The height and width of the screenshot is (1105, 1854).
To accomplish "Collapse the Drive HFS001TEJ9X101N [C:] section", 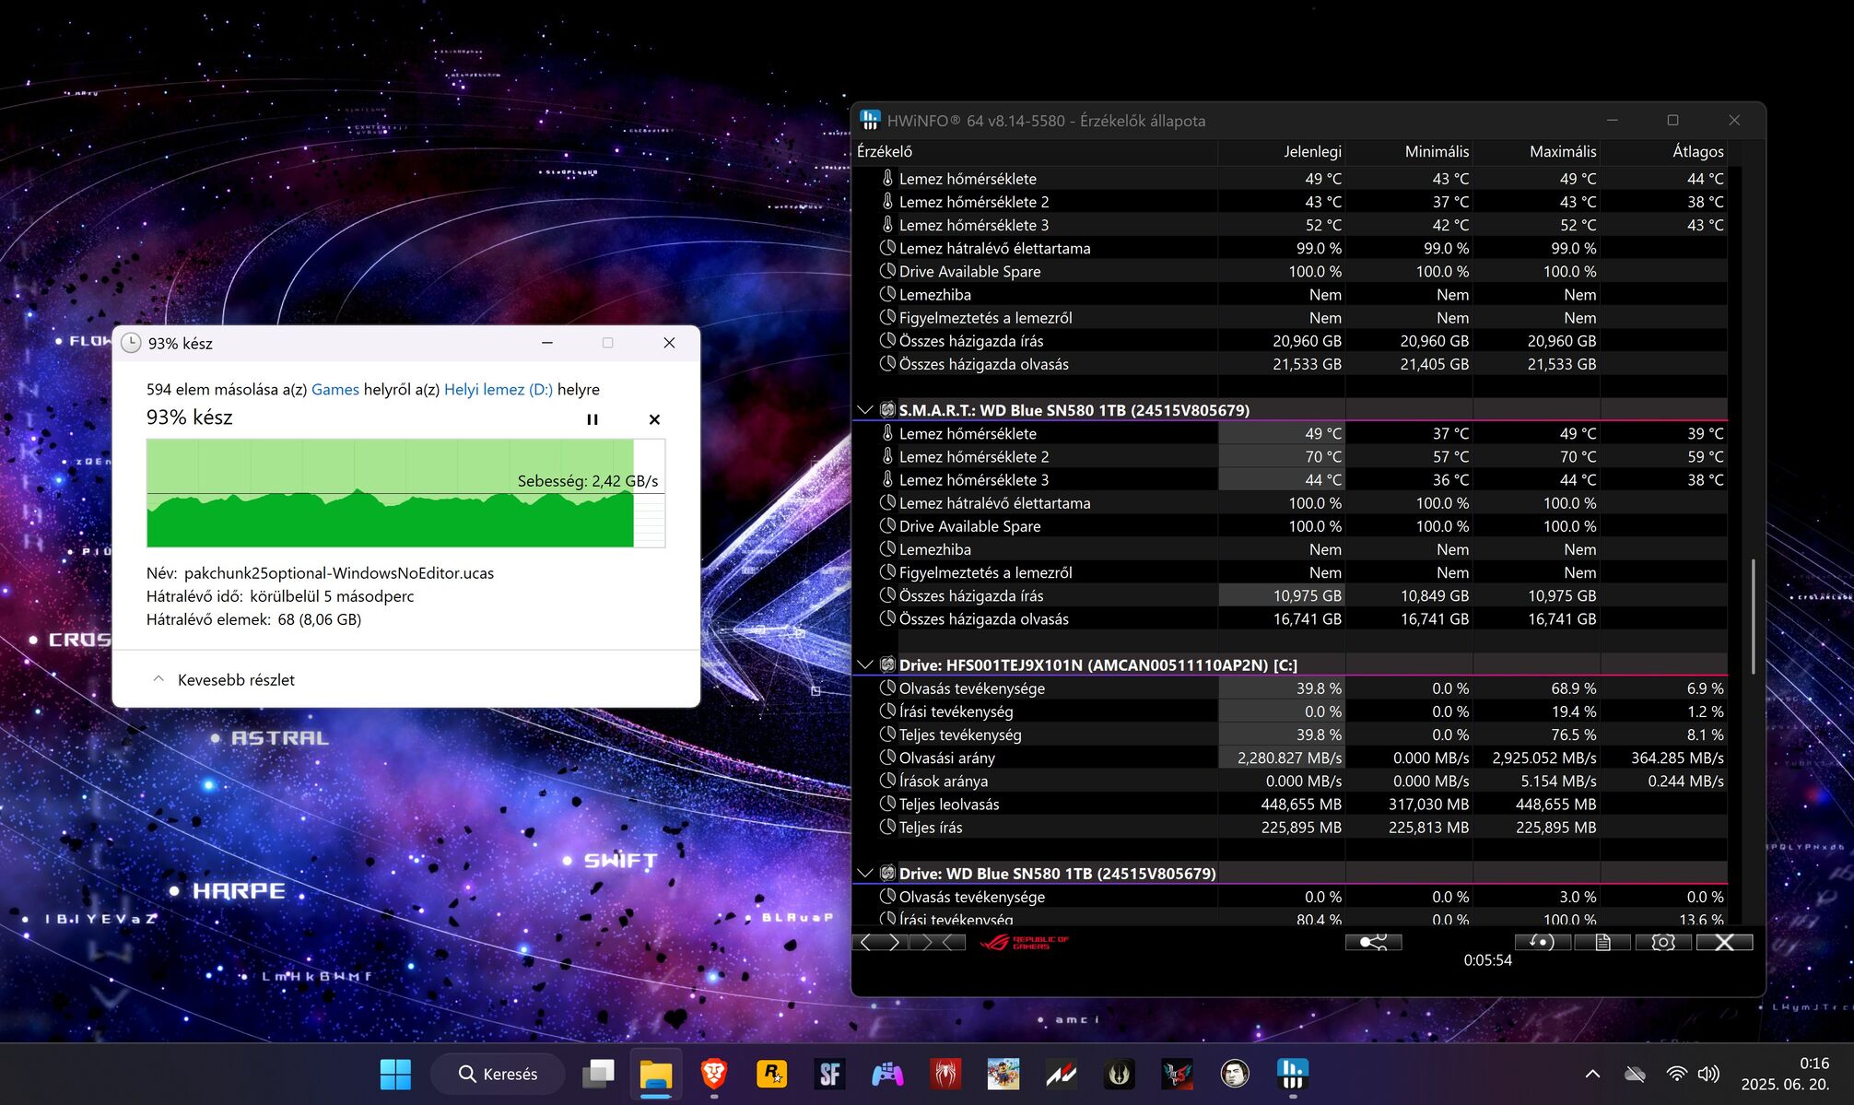I will point(864,664).
